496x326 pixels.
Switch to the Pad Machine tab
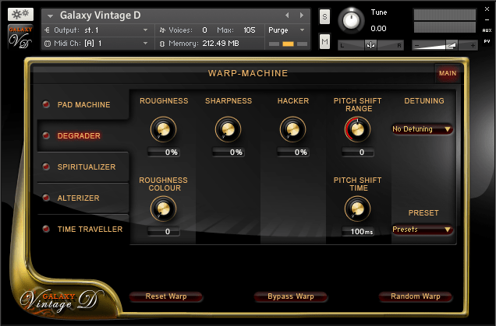pyautogui.click(x=83, y=104)
